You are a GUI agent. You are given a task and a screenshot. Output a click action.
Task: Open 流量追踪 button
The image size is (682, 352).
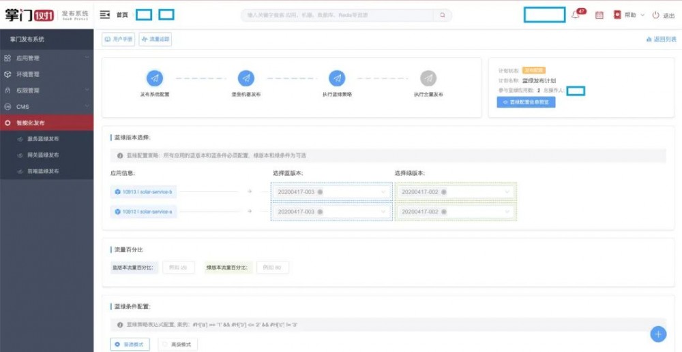tap(155, 39)
